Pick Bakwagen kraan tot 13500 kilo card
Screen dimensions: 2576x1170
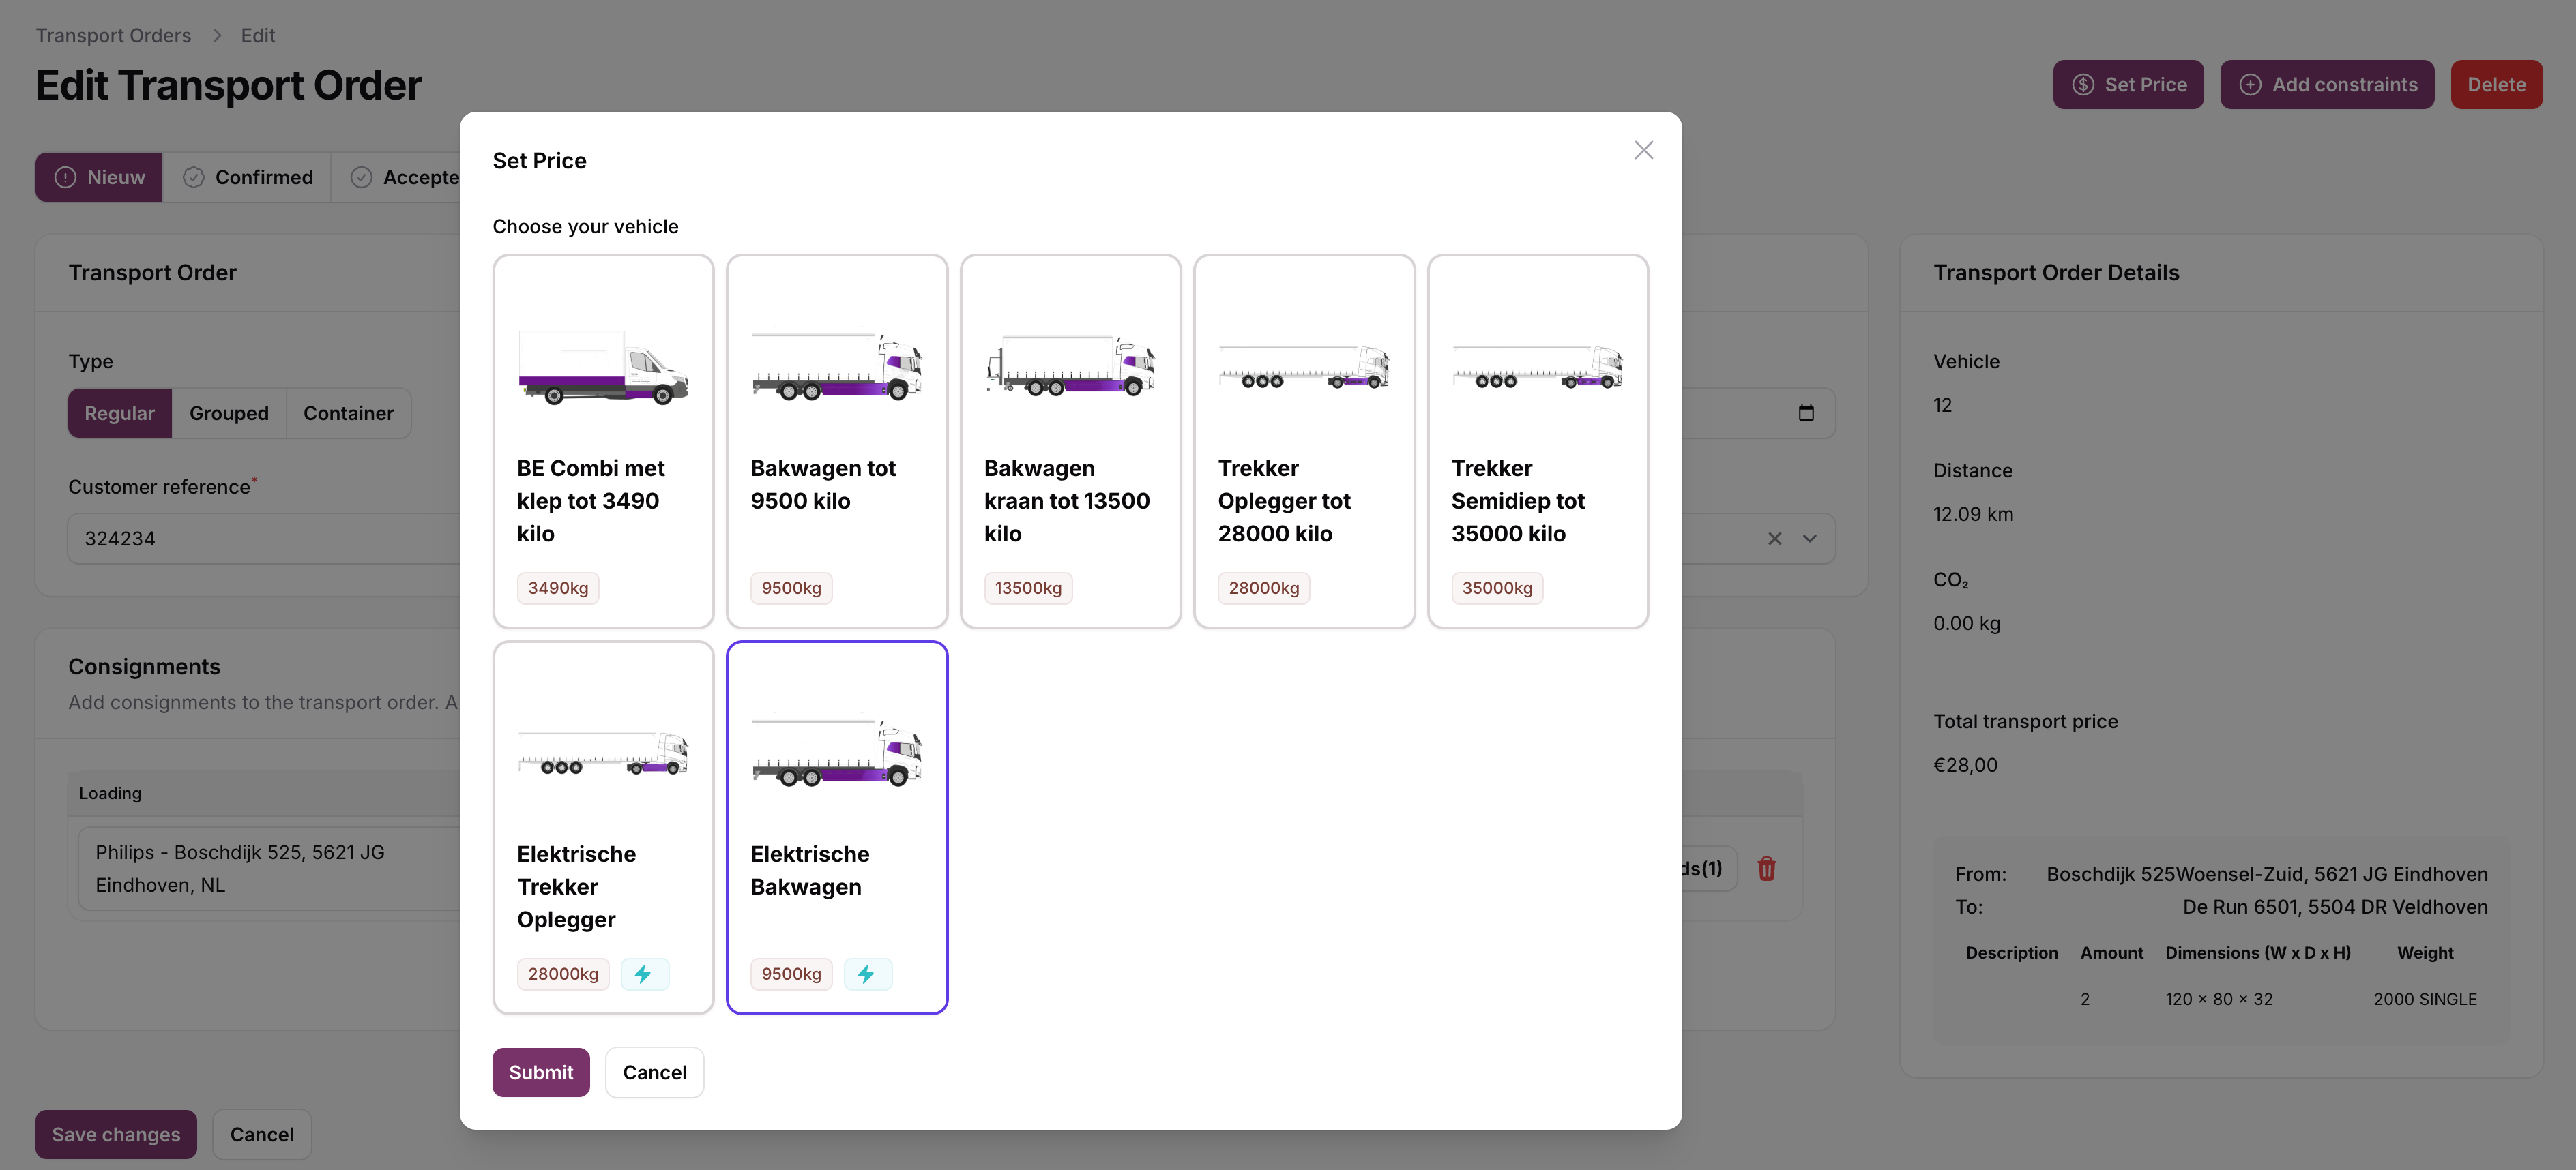(1070, 440)
